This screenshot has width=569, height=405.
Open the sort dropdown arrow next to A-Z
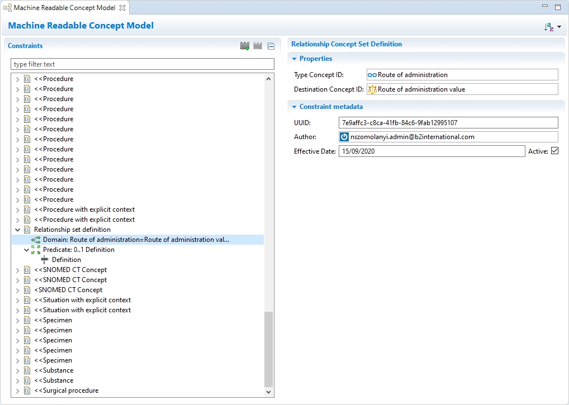coord(559,27)
